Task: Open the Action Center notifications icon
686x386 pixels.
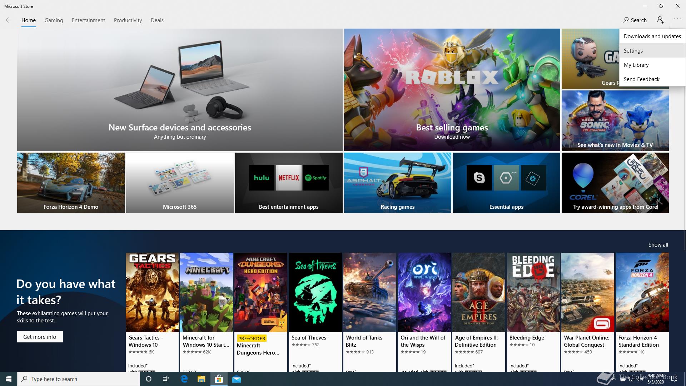Action: click(674, 379)
